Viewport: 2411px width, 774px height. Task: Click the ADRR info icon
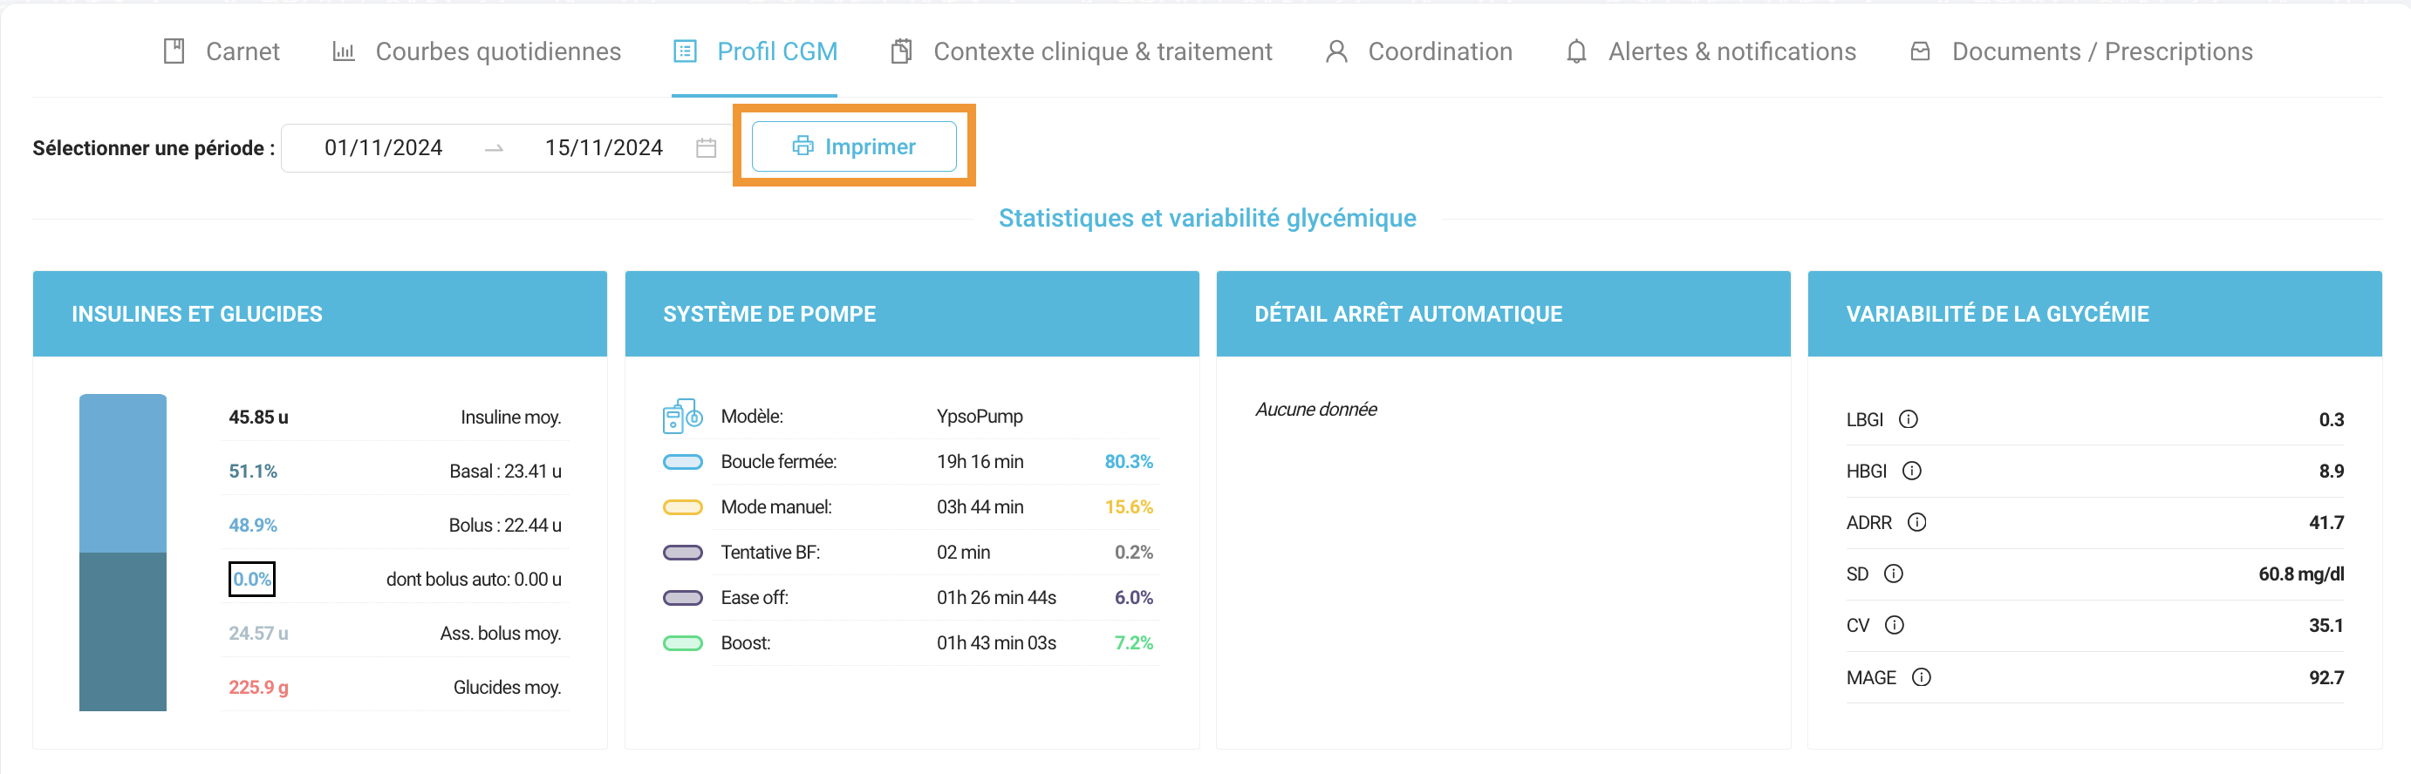[1916, 523]
